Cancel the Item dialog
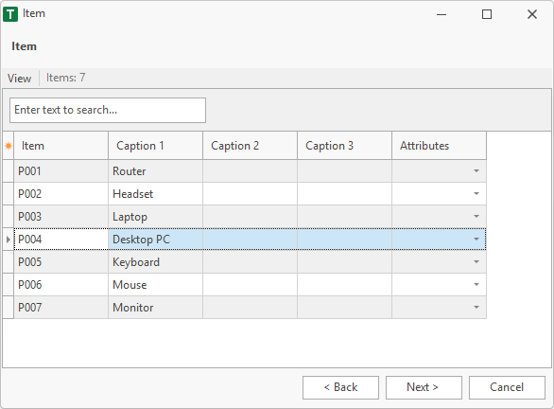 pyautogui.click(x=507, y=387)
